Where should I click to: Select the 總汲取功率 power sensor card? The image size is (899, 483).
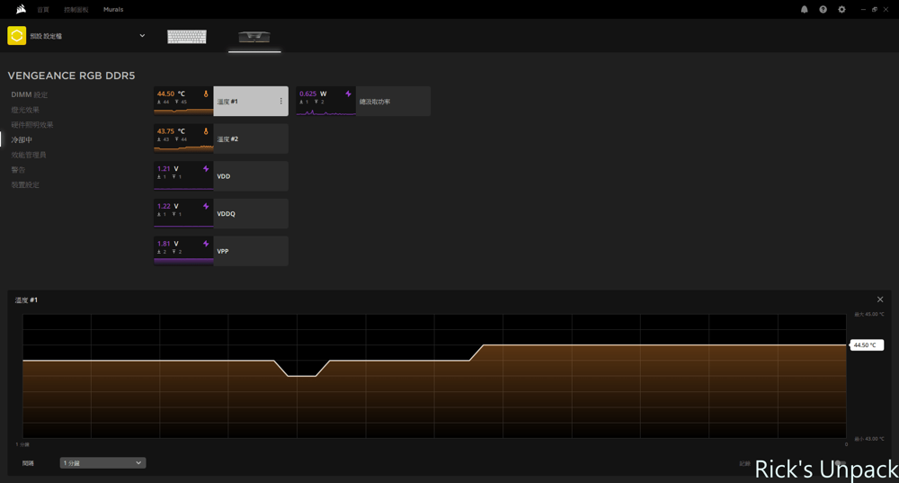pyautogui.click(x=363, y=101)
